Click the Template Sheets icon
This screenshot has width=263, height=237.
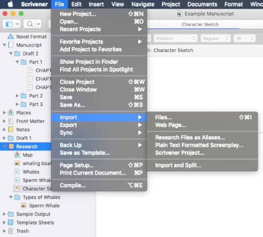coord(11,222)
